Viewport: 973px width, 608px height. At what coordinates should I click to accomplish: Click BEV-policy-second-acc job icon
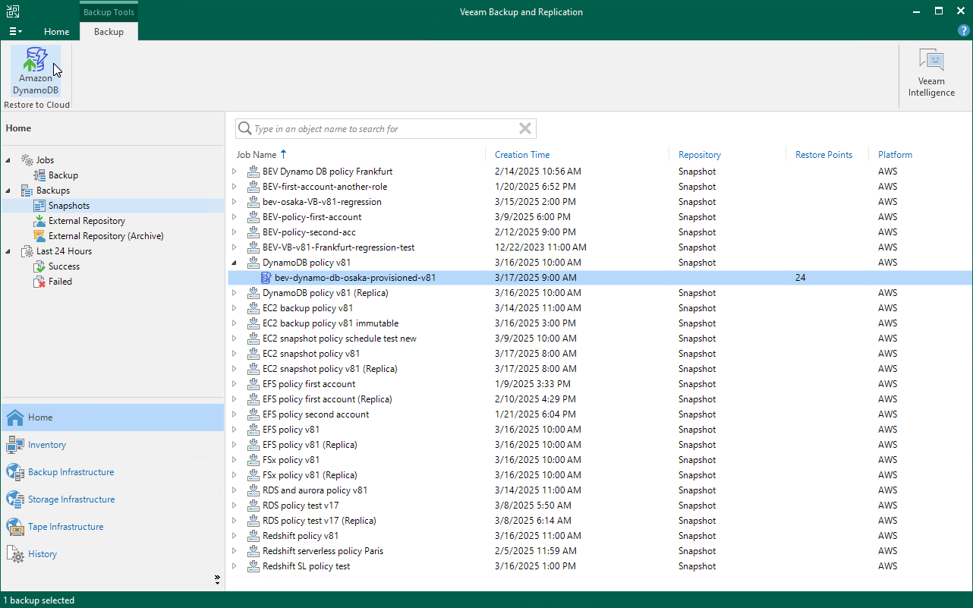[x=253, y=232]
